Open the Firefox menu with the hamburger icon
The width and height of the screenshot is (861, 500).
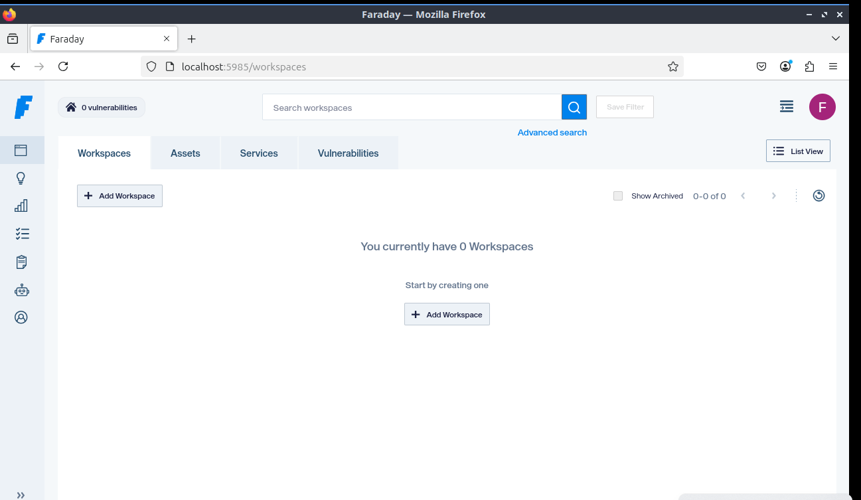click(x=833, y=66)
